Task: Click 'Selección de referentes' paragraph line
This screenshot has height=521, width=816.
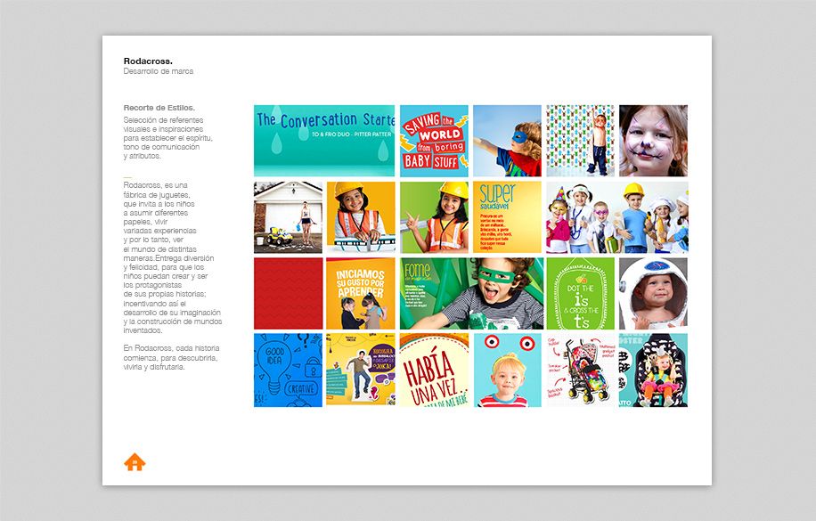Action: click(x=163, y=120)
